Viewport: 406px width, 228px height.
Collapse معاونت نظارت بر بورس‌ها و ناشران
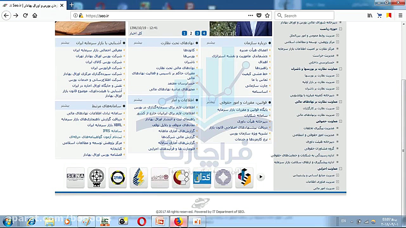(x=340, y=69)
